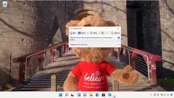Click the keyboard icon in system tray
Image resolution: width=174 pixels, height=98 pixels.
click(x=168, y=95)
